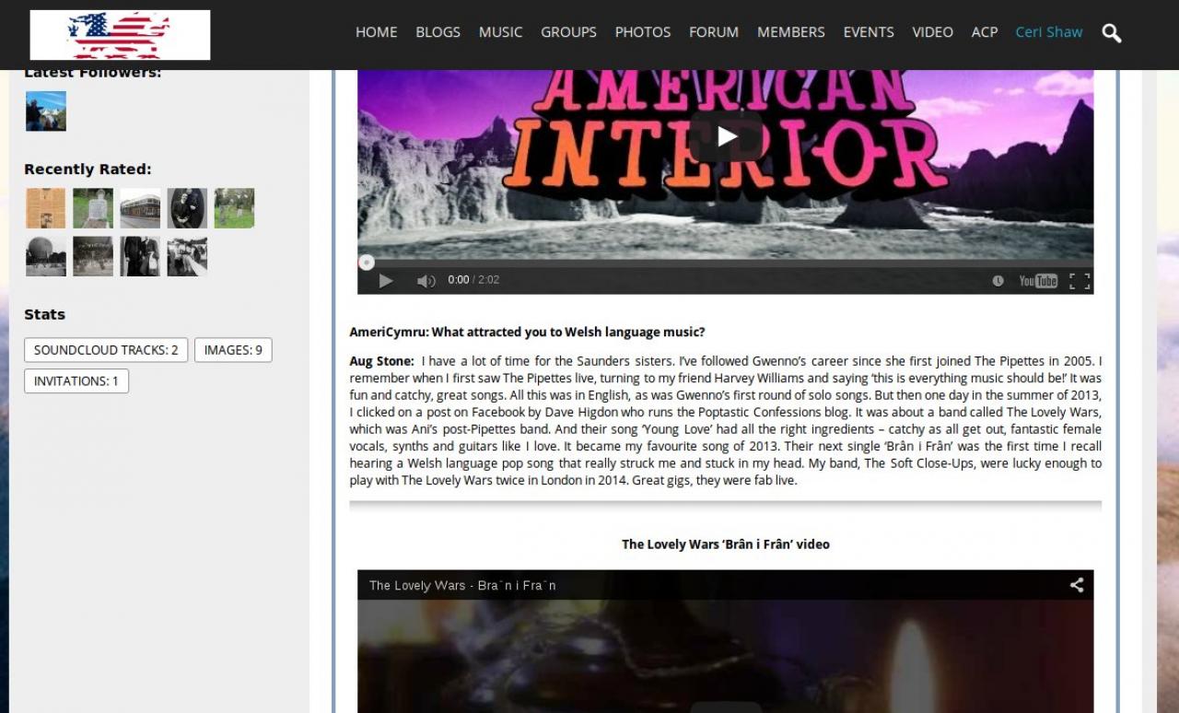Navigate to PHOTOS
Viewport: 1179px width, 713px height.
pos(643,32)
